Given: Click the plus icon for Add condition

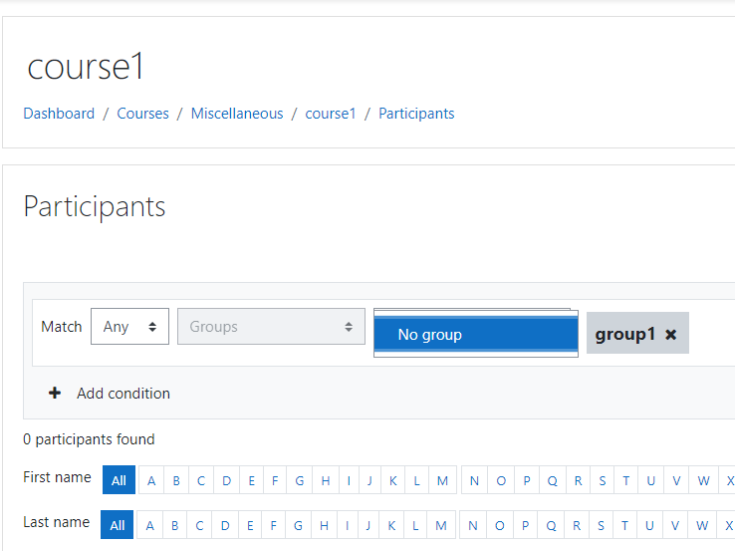Looking at the screenshot, I should 55,393.
